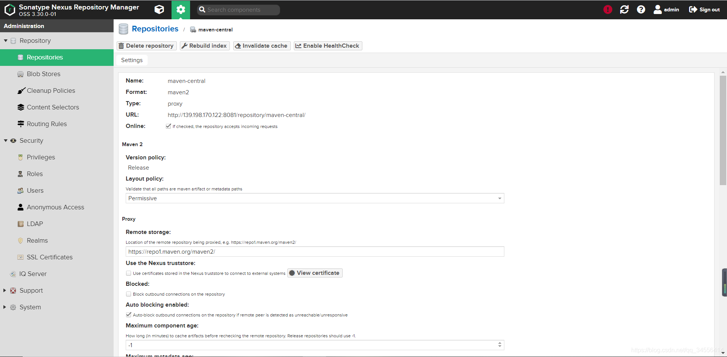Click the View certificate button
The image size is (727, 357).
coord(315,273)
